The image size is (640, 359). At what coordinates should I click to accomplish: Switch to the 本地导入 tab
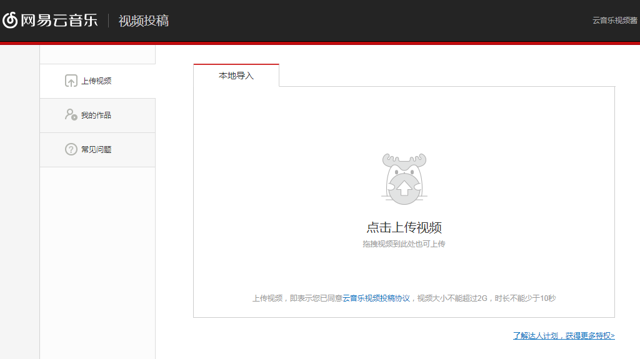236,76
